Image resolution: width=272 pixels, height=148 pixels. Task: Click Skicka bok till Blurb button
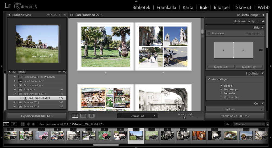235,116
